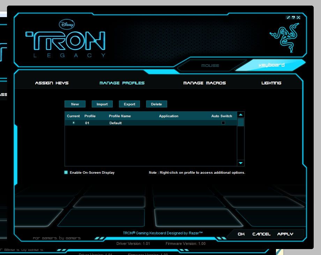Toggle Enable On-Screen Display checkbox

[x=66, y=172]
